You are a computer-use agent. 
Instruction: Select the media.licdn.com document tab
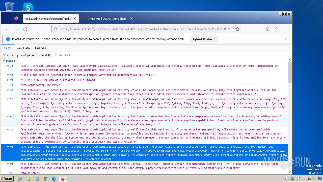point(51,18)
